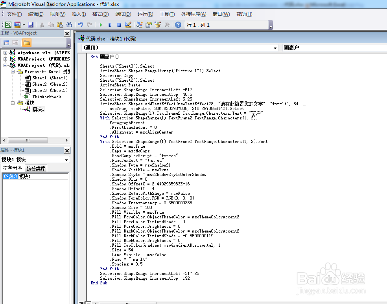The width and height of the screenshot is (387, 304).
Task: Open Find with the binoculars icon
Action: 69,25
